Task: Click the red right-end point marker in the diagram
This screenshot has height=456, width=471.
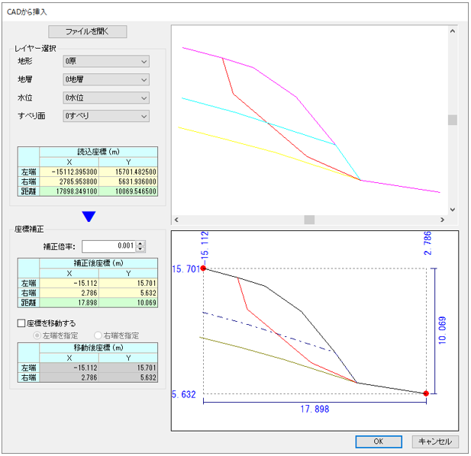Action: click(426, 393)
